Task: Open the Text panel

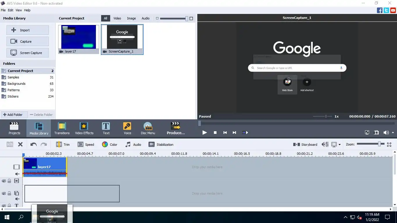Action: (106, 128)
